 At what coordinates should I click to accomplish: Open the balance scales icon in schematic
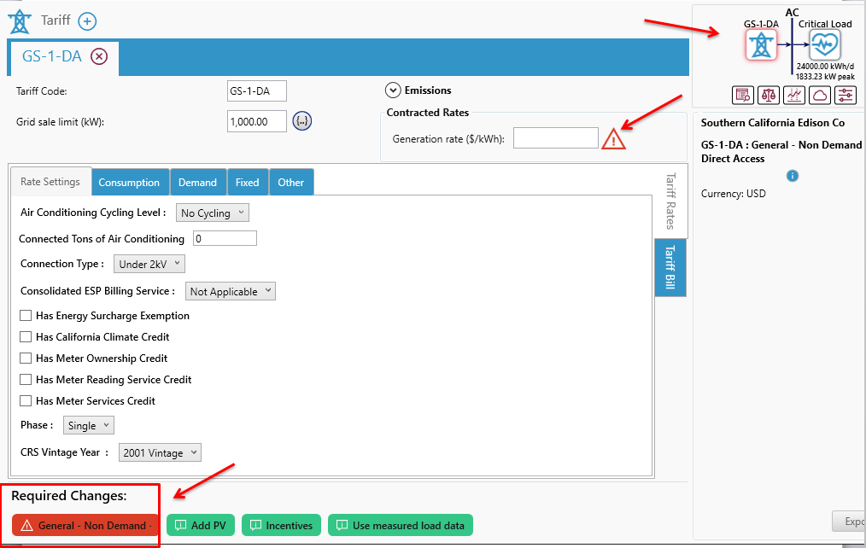click(x=769, y=95)
